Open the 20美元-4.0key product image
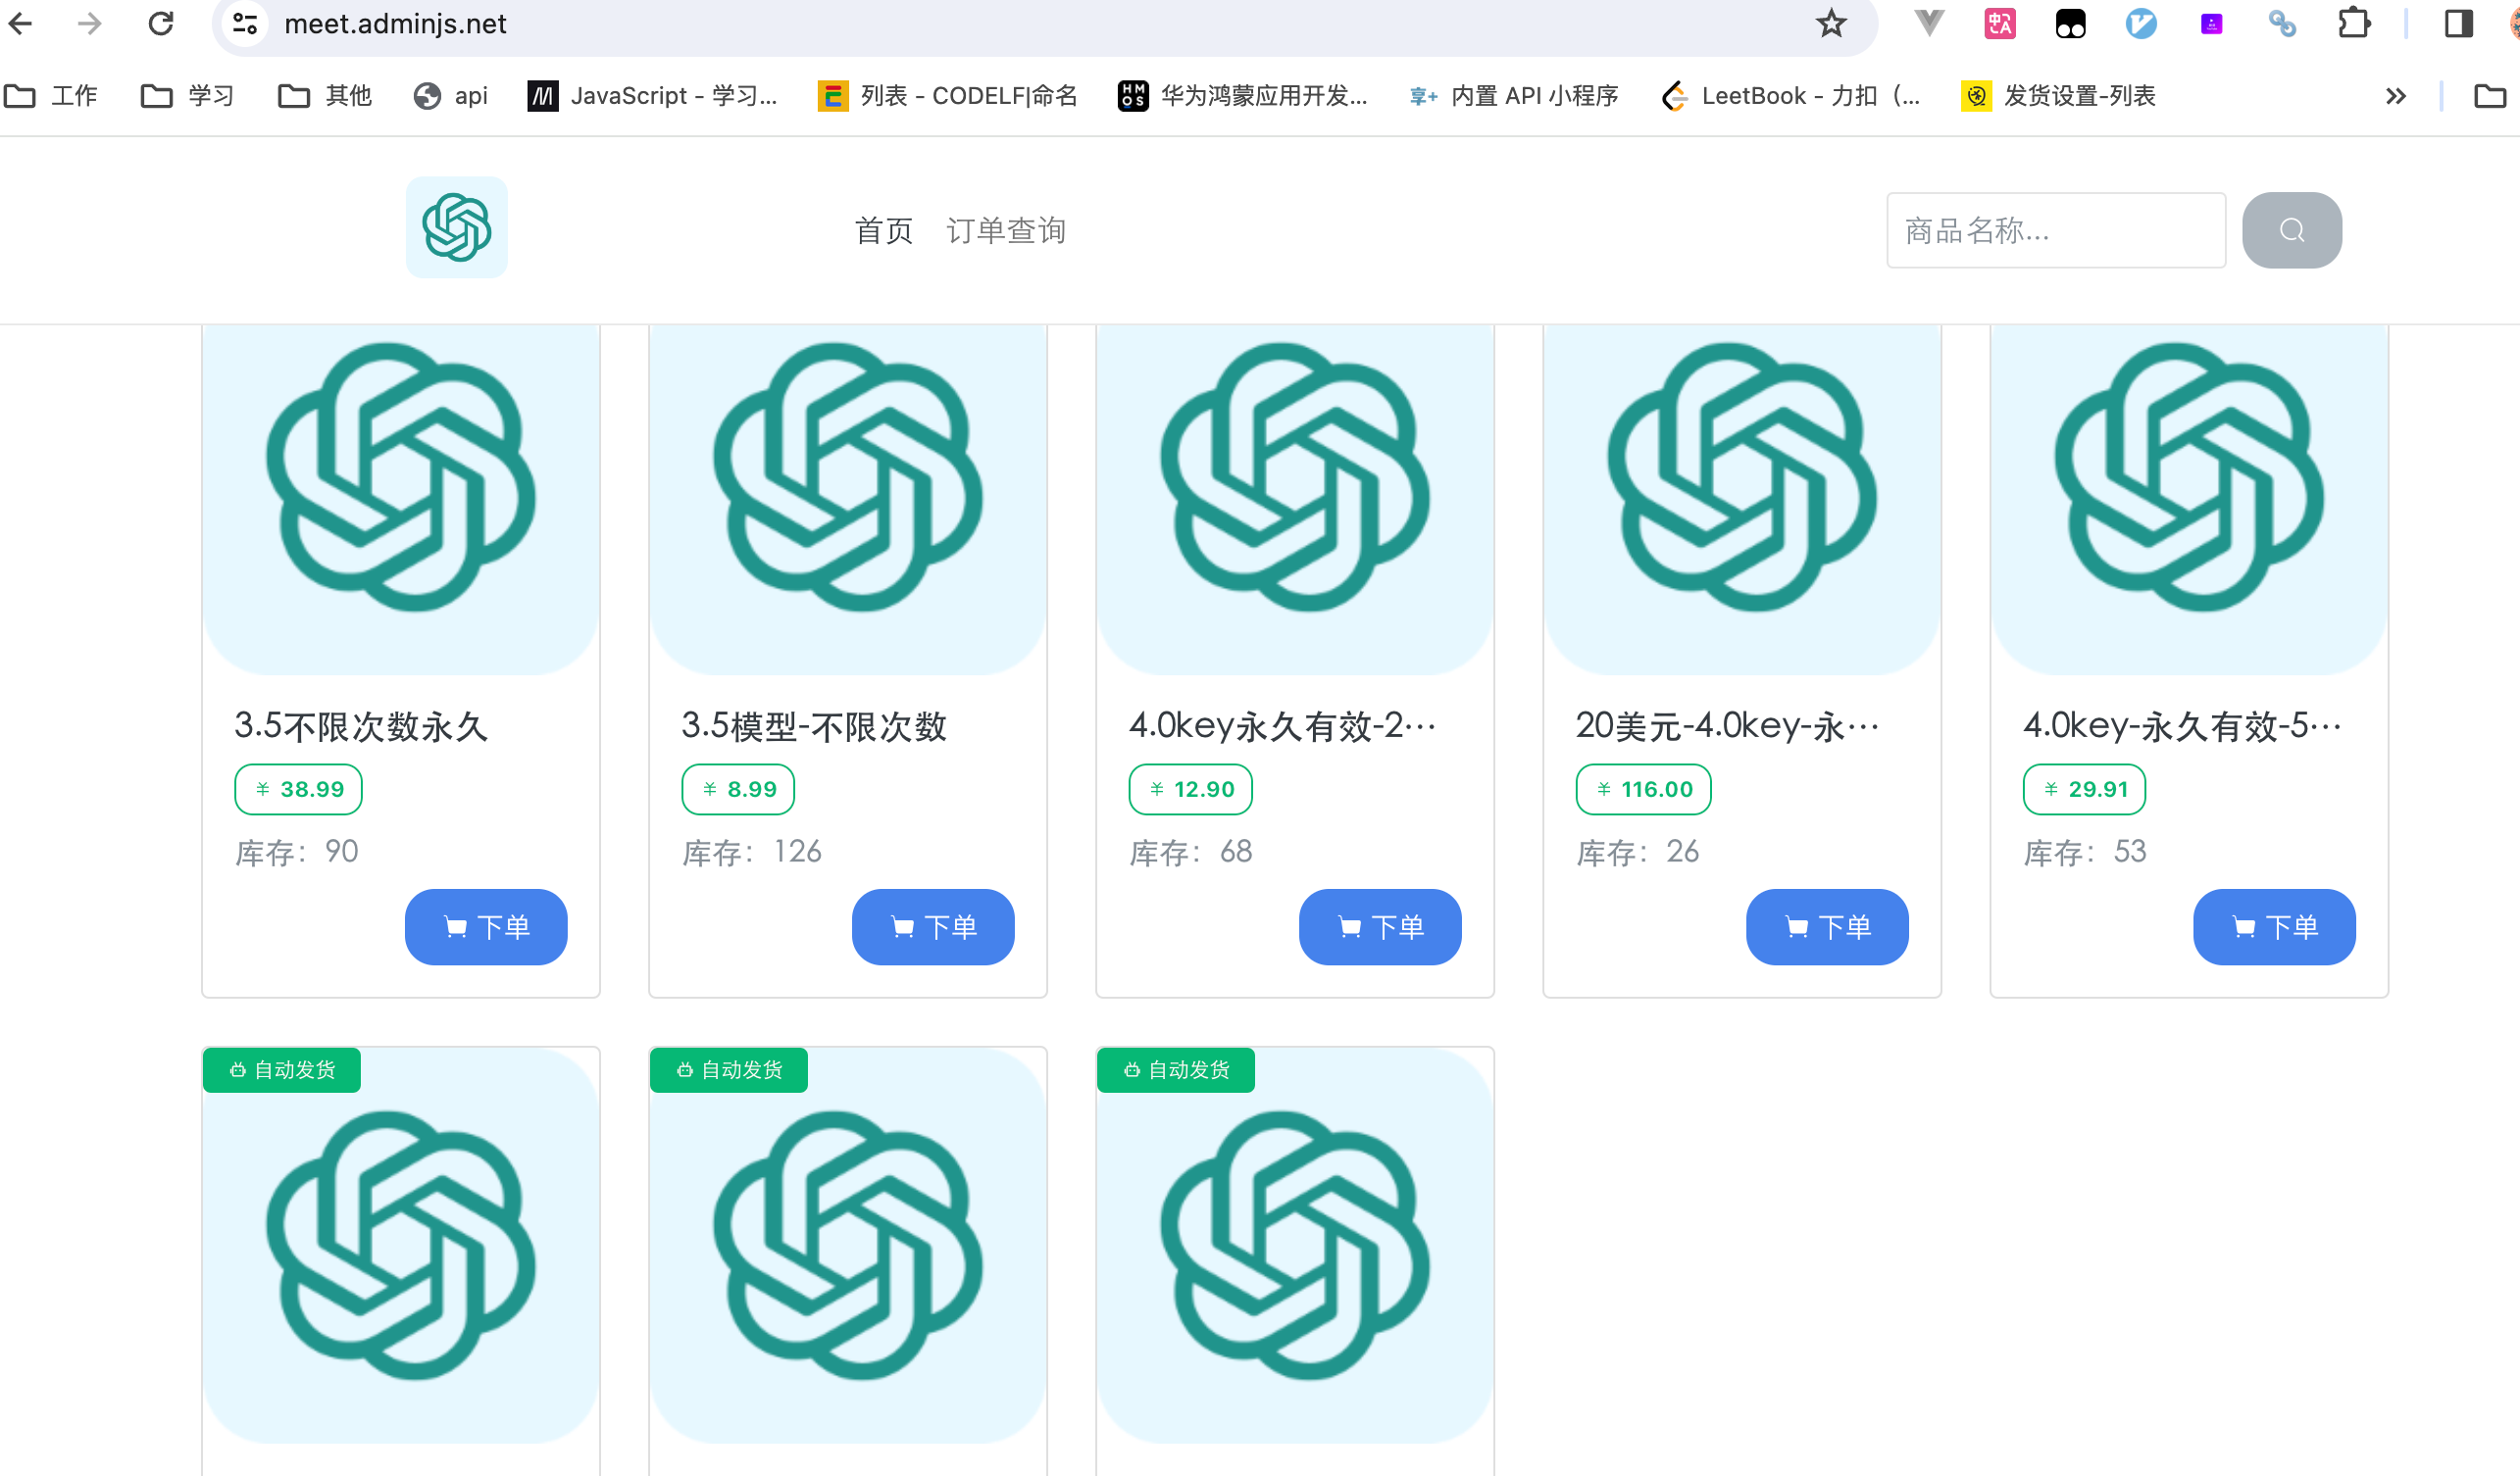2520x1476 pixels. [x=1741, y=500]
